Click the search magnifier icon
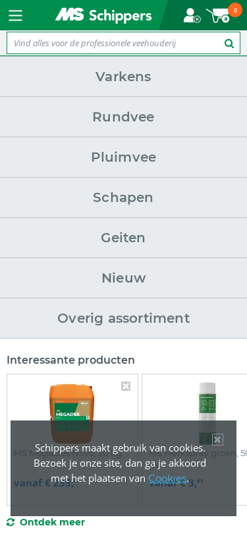This screenshot has width=247, height=536. (229, 44)
